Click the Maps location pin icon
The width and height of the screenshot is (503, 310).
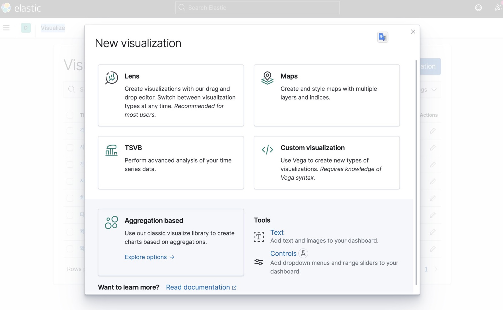click(267, 78)
